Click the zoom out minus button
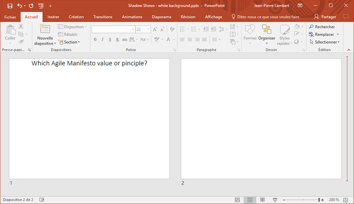This screenshot has height=204, width=354. 284,200
